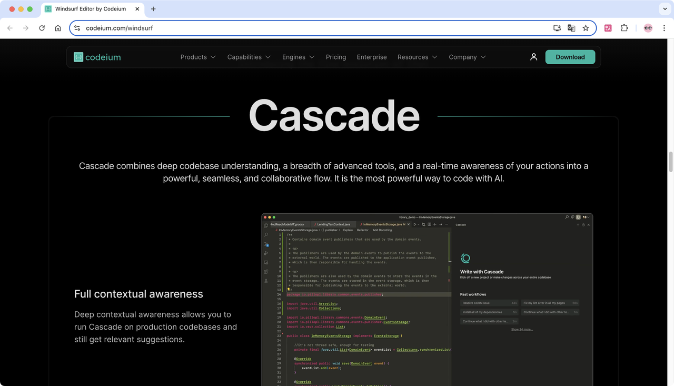The width and height of the screenshot is (674, 386).
Task: Click the Past workflows label
Action: click(473, 294)
